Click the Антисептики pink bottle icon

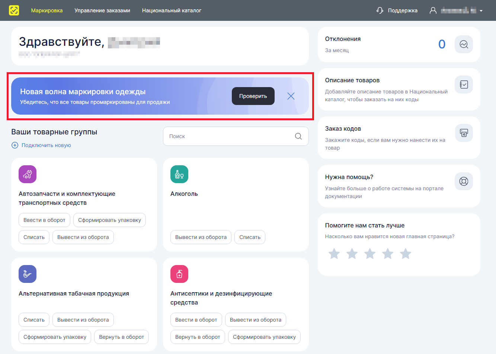(179, 274)
